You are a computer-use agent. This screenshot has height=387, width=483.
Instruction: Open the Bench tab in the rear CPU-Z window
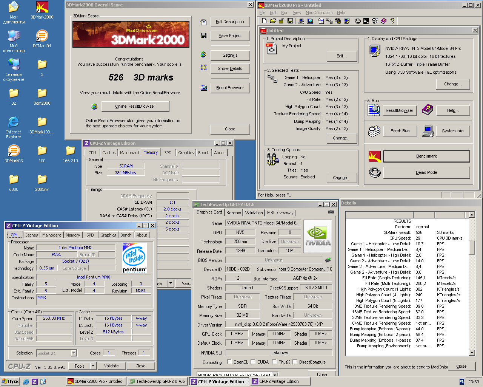click(x=204, y=153)
